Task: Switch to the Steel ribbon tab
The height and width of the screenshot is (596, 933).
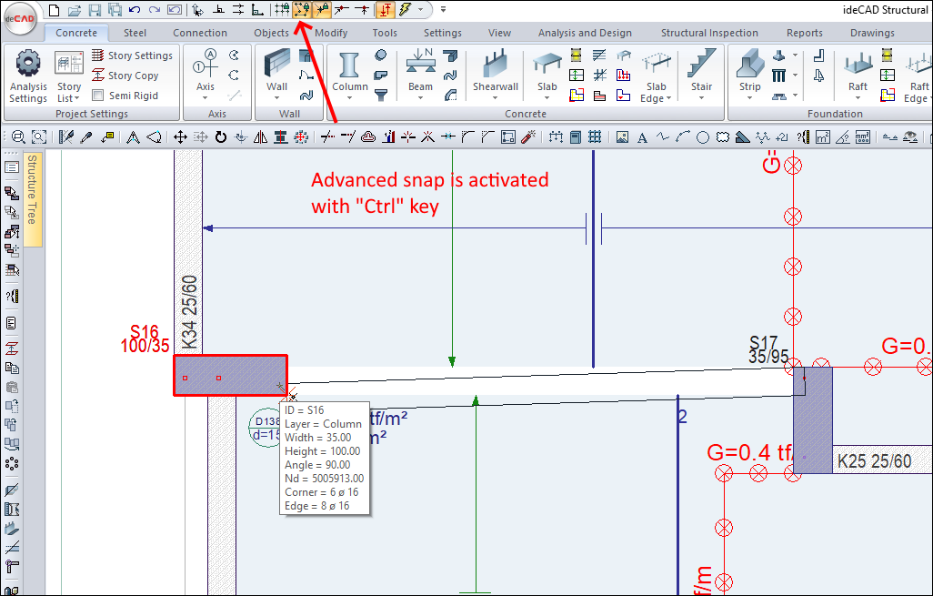Action: pos(135,33)
